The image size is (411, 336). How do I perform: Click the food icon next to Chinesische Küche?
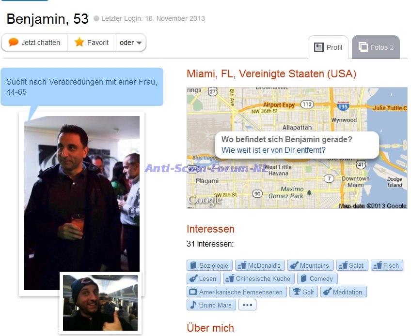coord(230,278)
